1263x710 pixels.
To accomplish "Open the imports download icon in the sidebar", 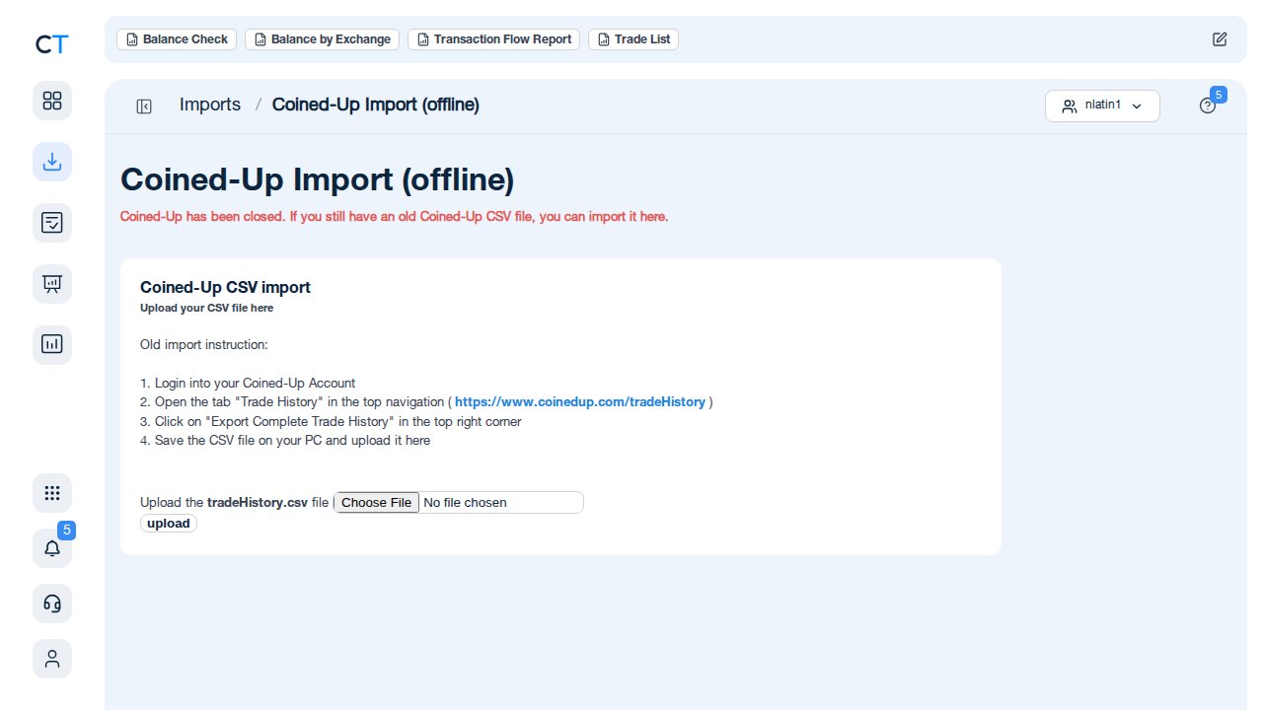I will pyautogui.click(x=52, y=162).
